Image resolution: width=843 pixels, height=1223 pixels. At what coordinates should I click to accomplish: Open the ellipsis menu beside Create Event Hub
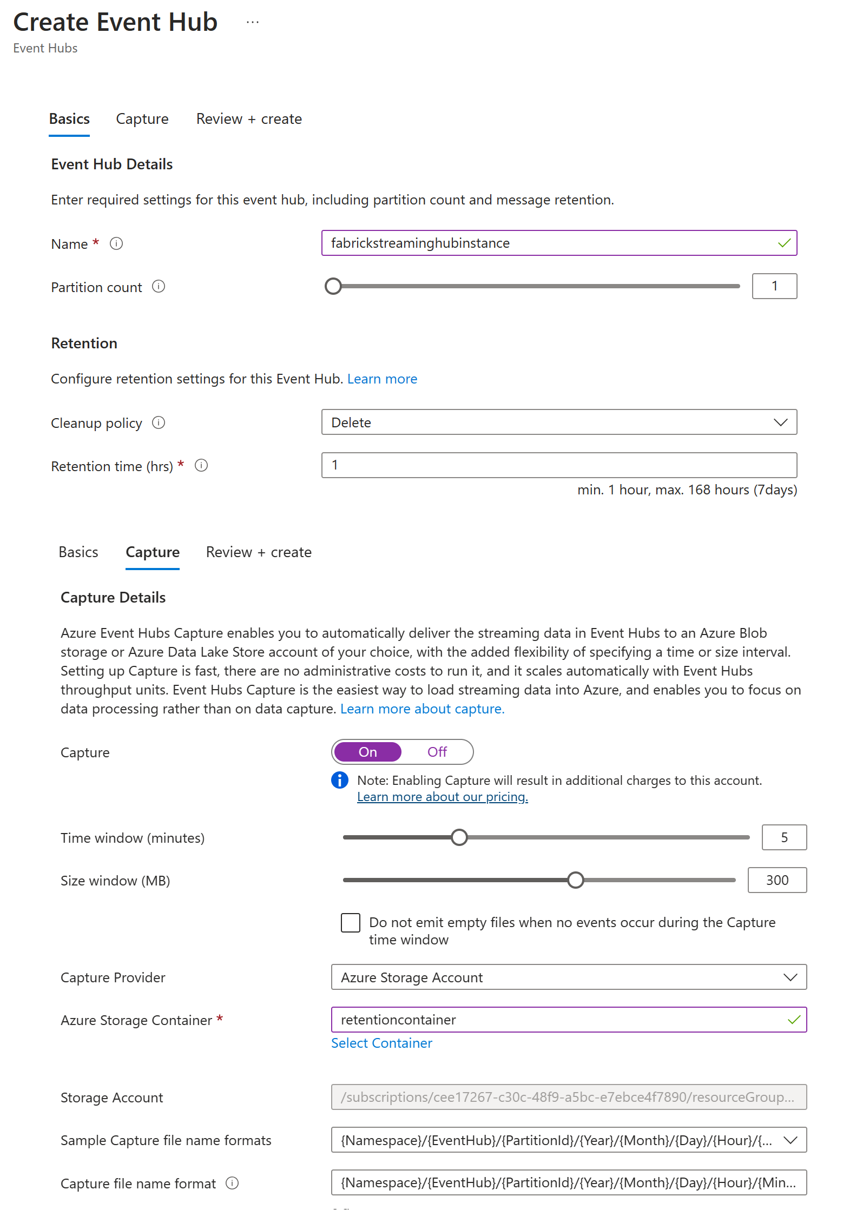tap(252, 23)
